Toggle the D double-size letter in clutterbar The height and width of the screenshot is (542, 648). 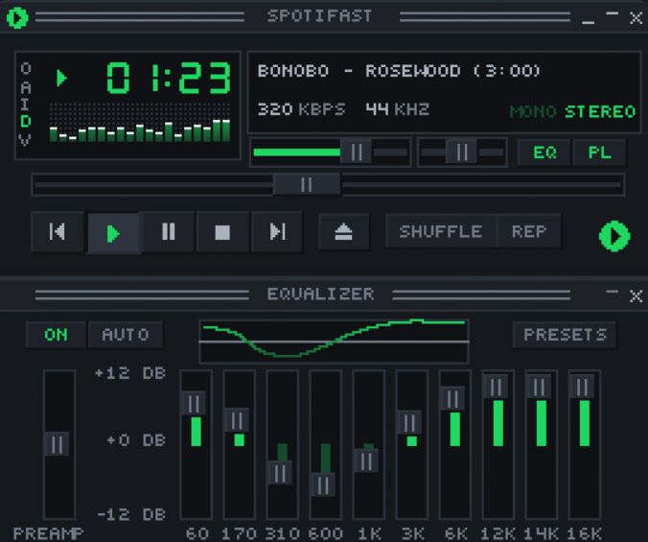[x=25, y=121]
